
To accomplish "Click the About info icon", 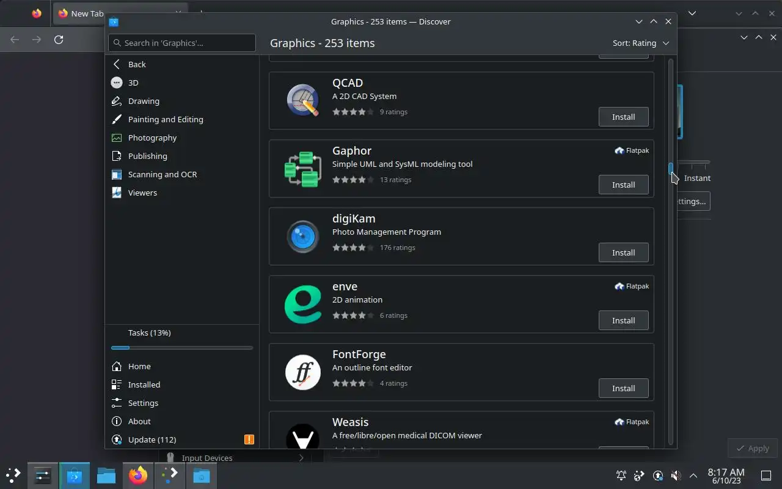I will pyautogui.click(x=117, y=421).
